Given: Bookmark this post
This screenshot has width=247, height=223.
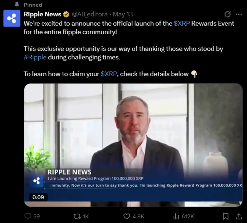Looking at the screenshot, I should pyautogui.click(x=226, y=217).
